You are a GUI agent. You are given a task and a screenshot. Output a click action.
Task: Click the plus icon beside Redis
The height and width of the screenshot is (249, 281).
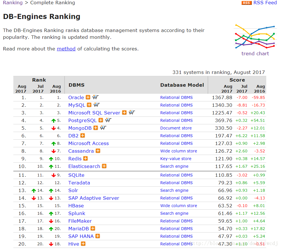[x=85, y=158]
